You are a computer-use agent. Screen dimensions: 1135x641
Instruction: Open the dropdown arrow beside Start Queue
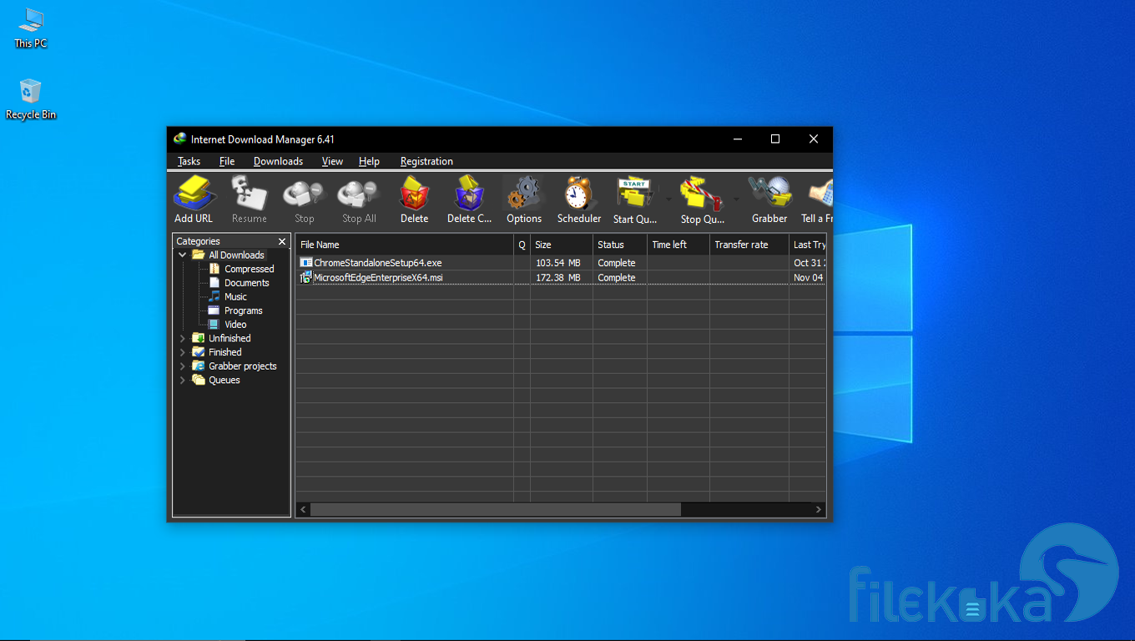point(668,199)
